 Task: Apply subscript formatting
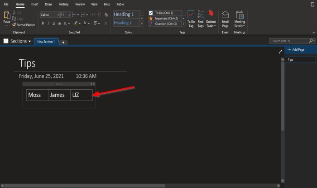point(65,24)
